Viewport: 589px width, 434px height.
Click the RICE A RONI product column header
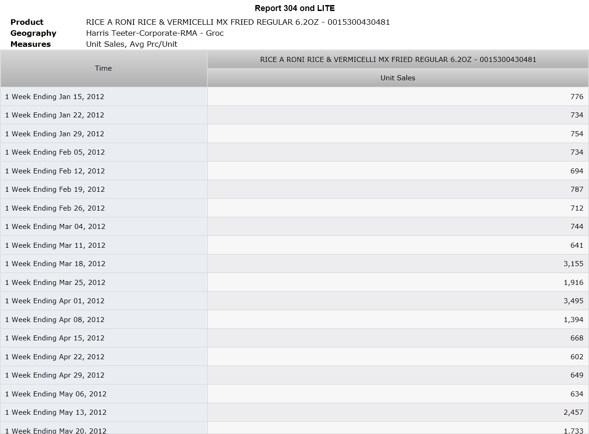pos(398,60)
